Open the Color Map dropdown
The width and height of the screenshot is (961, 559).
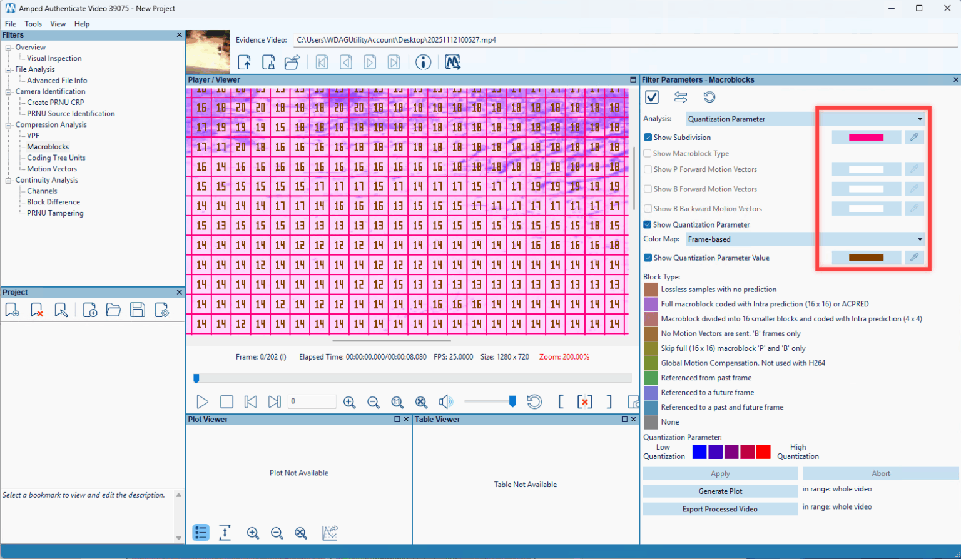click(806, 239)
